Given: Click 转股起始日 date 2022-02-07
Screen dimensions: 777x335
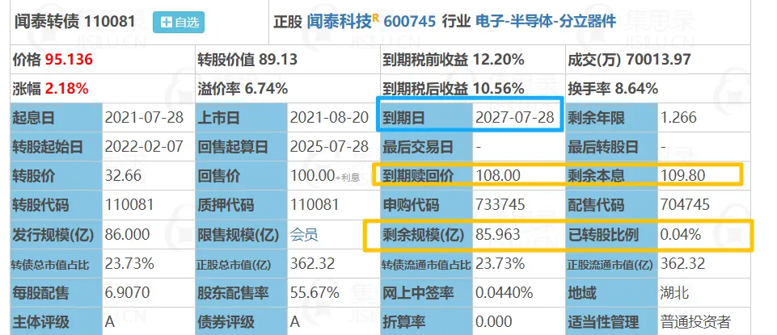Looking at the screenshot, I should pyautogui.click(x=144, y=146).
